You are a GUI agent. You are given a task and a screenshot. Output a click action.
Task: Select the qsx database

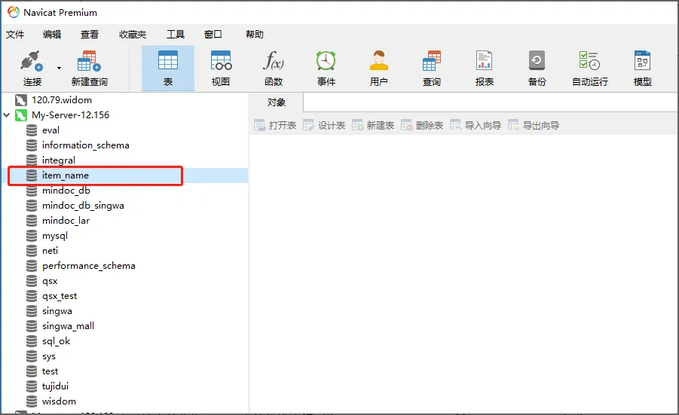point(50,281)
